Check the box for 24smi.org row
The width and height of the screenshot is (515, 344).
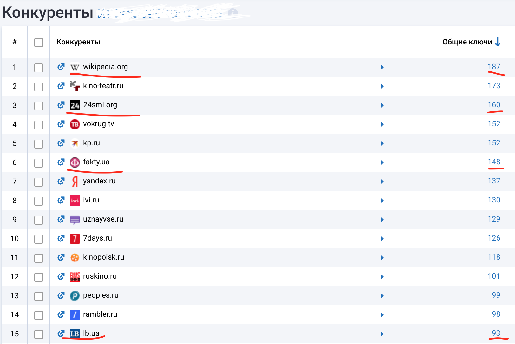pos(39,106)
